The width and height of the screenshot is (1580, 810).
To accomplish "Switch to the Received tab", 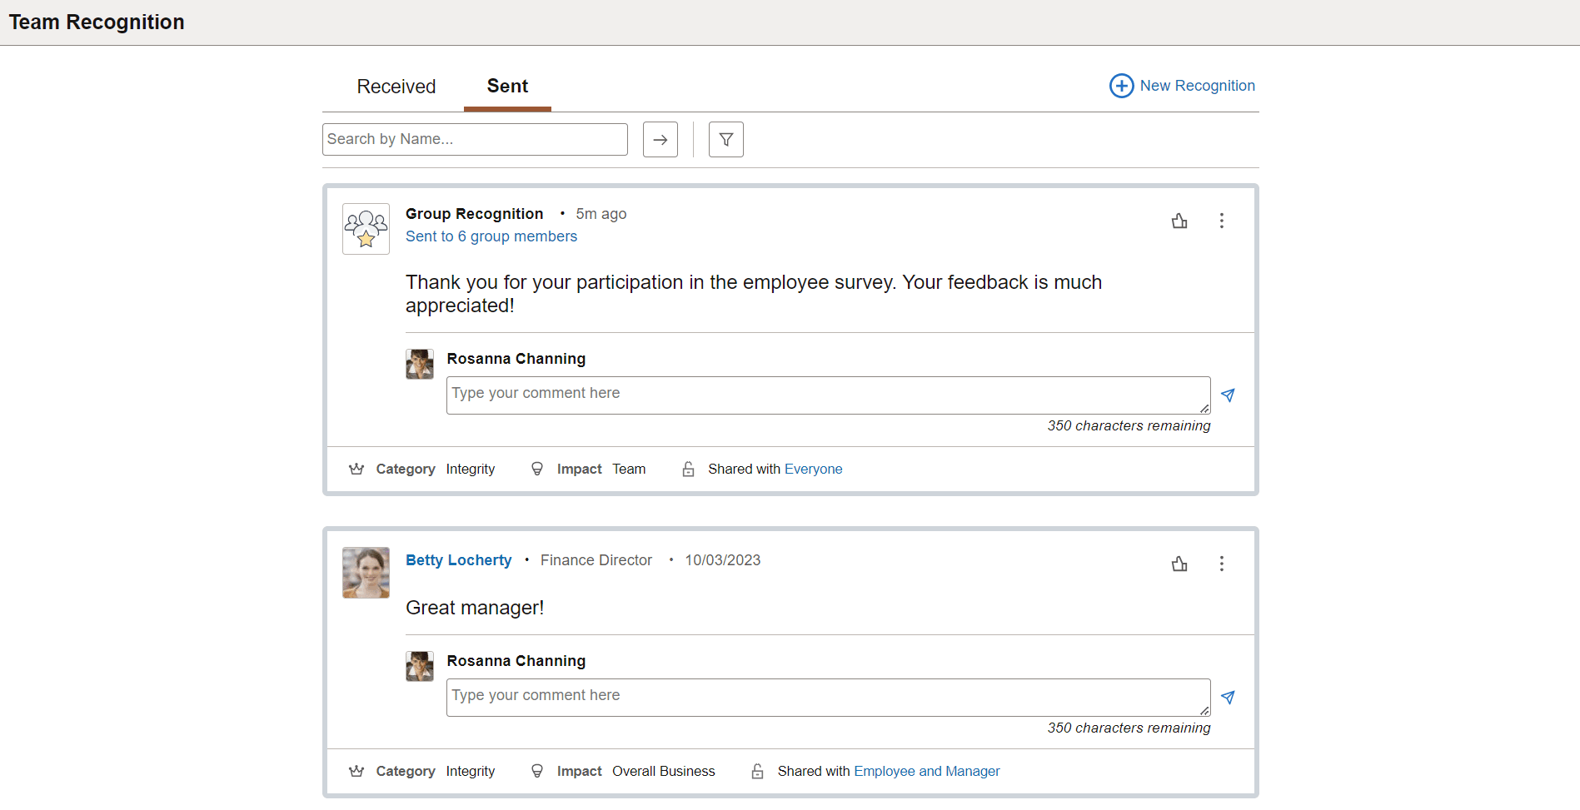I will (x=396, y=86).
